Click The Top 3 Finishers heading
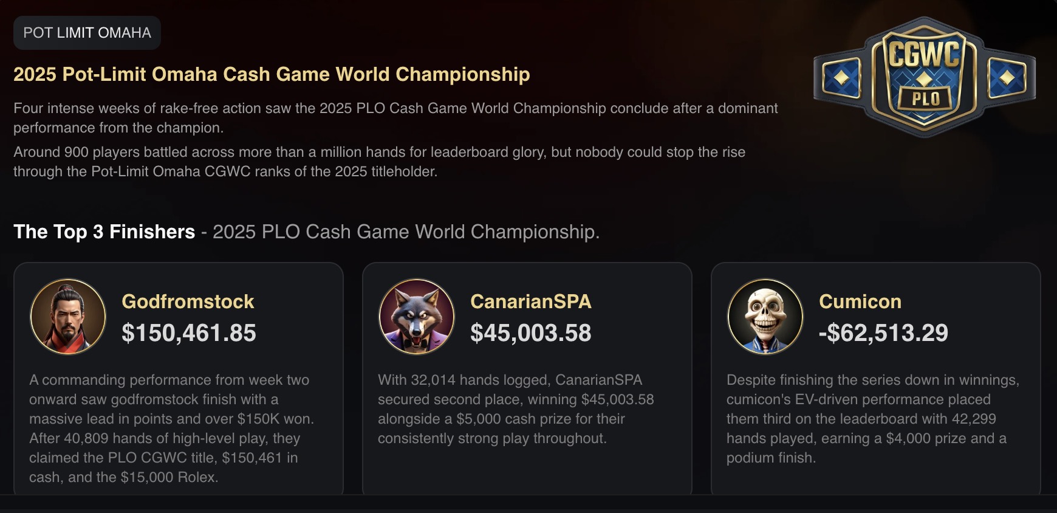1057x513 pixels. tap(103, 232)
